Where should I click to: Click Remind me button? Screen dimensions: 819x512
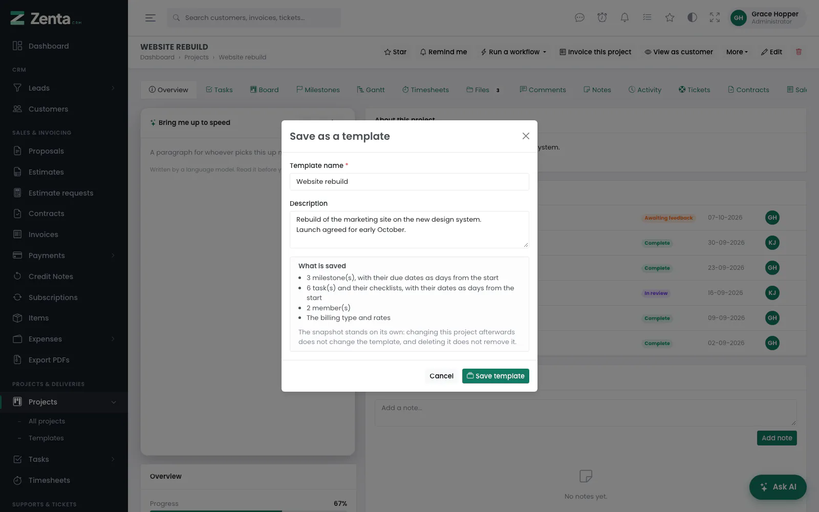pos(443,52)
